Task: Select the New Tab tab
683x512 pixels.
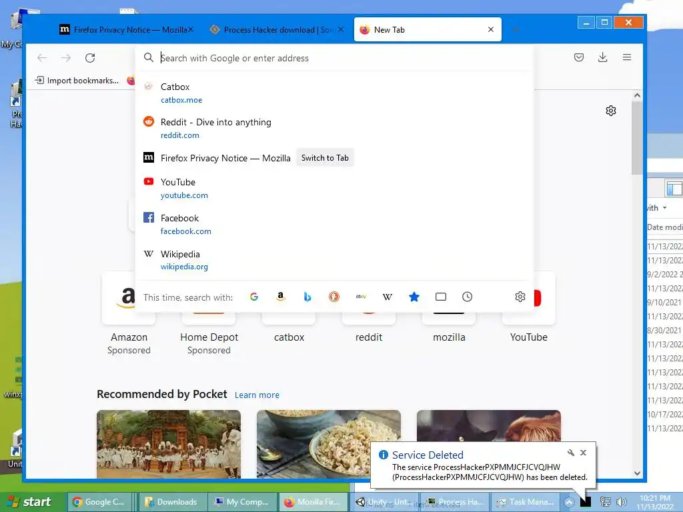Action: pos(428,29)
